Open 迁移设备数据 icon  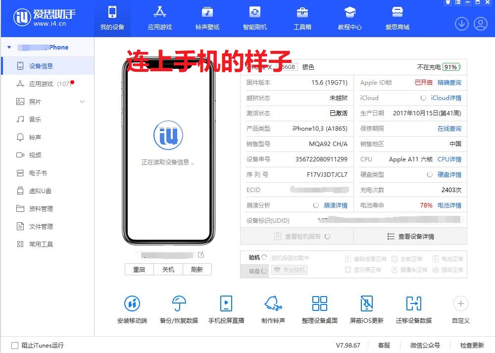coord(413,304)
